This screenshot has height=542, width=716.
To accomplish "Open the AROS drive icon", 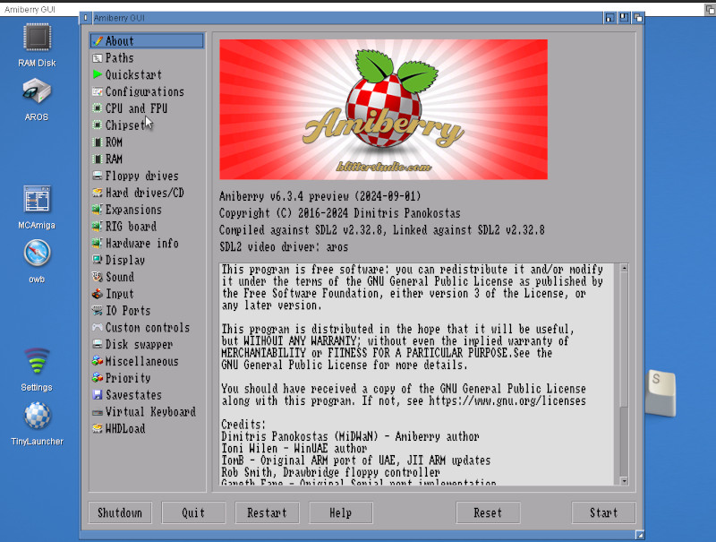I will tap(37, 91).
